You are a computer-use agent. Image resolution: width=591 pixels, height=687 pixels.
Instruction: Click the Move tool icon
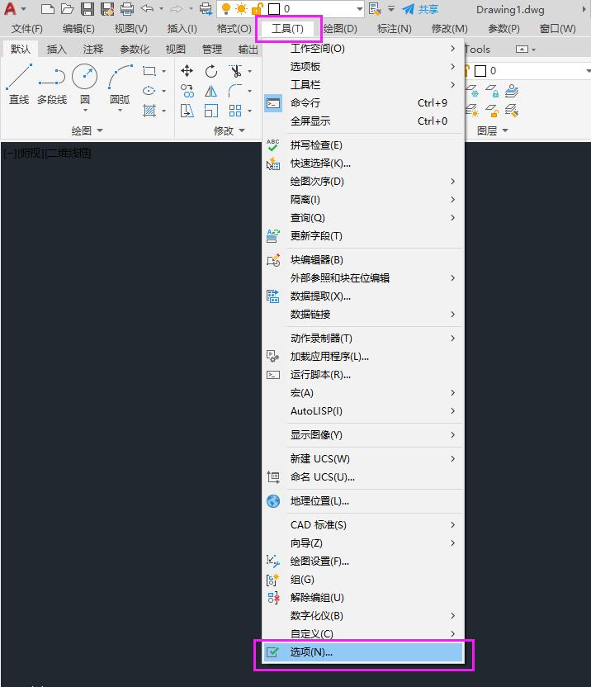pos(187,71)
